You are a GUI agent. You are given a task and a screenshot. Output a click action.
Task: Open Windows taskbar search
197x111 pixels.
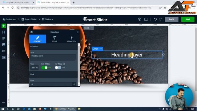(8, 109)
